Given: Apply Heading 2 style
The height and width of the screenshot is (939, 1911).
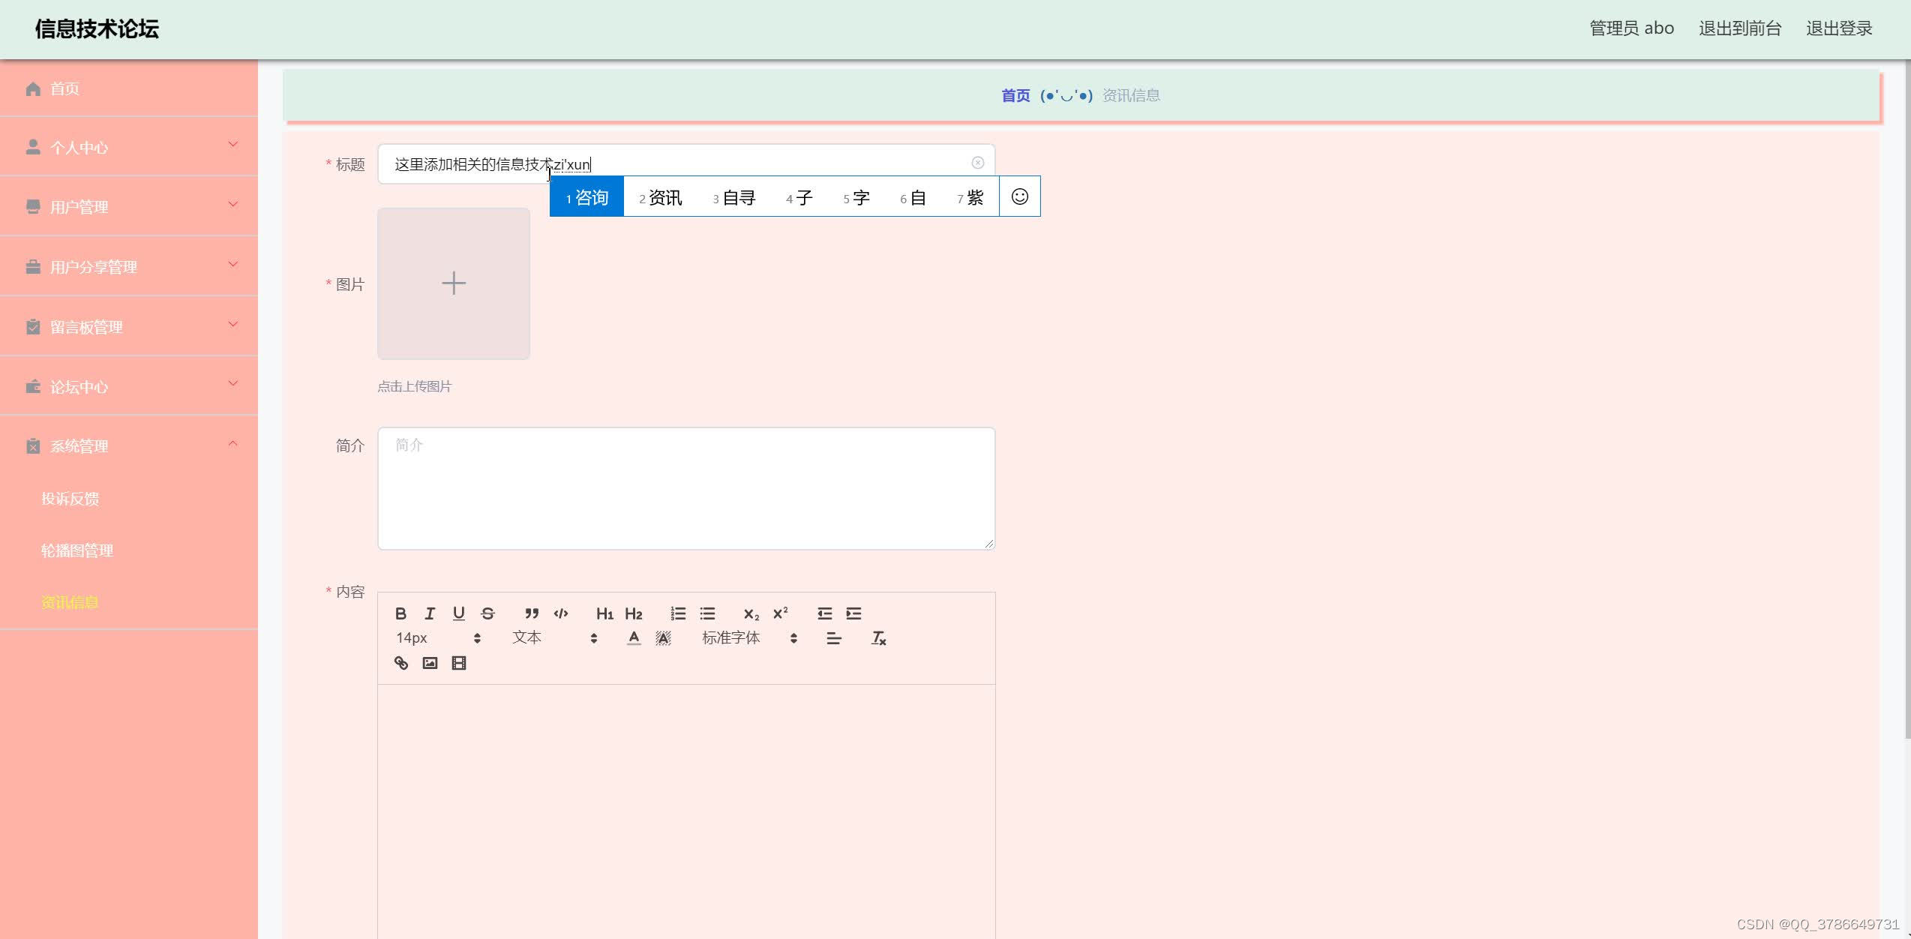Looking at the screenshot, I should click(634, 613).
